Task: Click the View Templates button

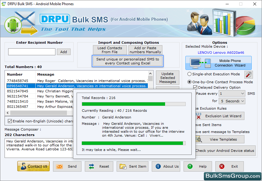Action: click(220, 139)
